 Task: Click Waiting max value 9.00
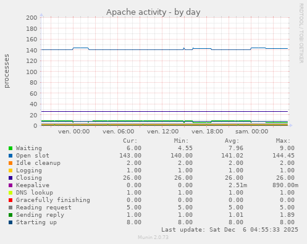(287, 148)
